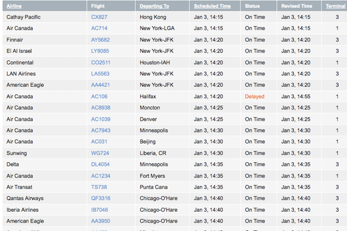This screenshot has width=347, height=231.
Task: Open American Eagle flight AA4421
Action: point(101,85)
